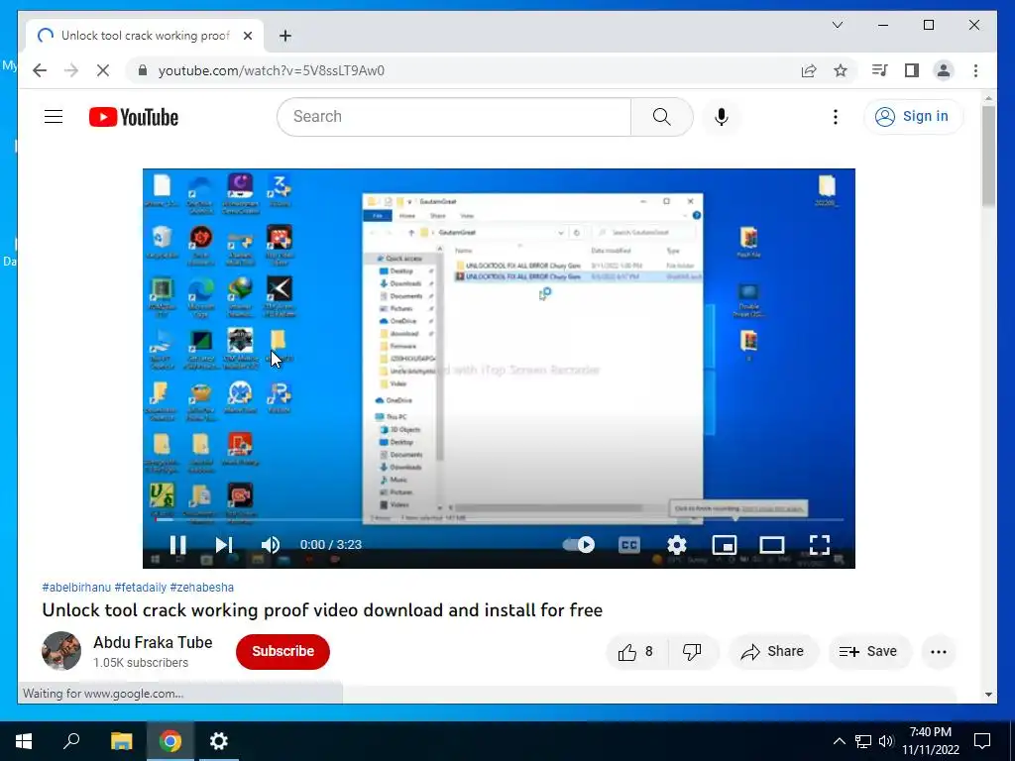
Task: Like this video
Action: click(635, 652)
